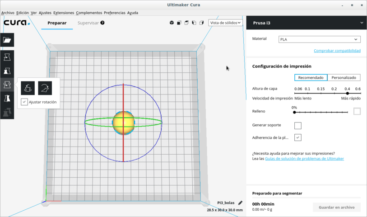Viewport: 367px width, 217px height.
Task: Select Recomendado print setup mode
Action: (311, 78)
